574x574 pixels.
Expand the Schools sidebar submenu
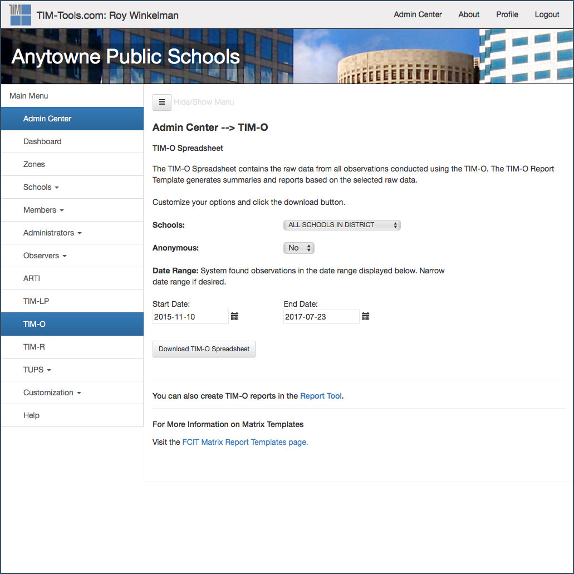pos(72,187)
